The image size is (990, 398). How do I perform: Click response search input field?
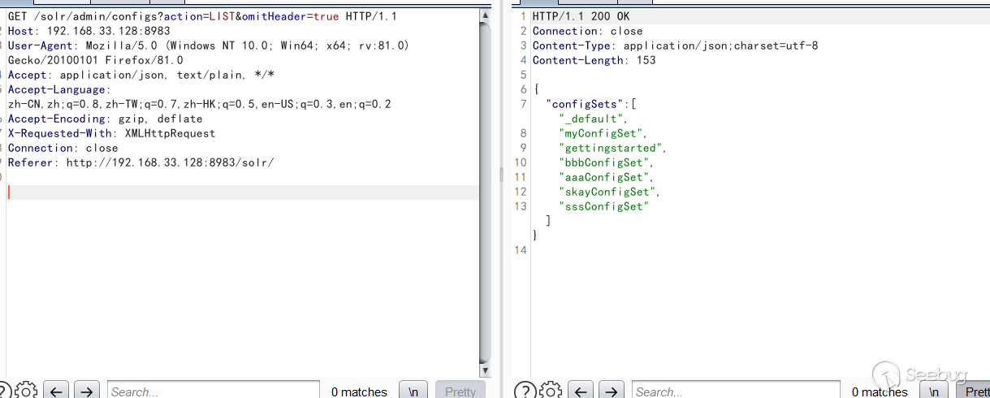(x=735, y=391)
